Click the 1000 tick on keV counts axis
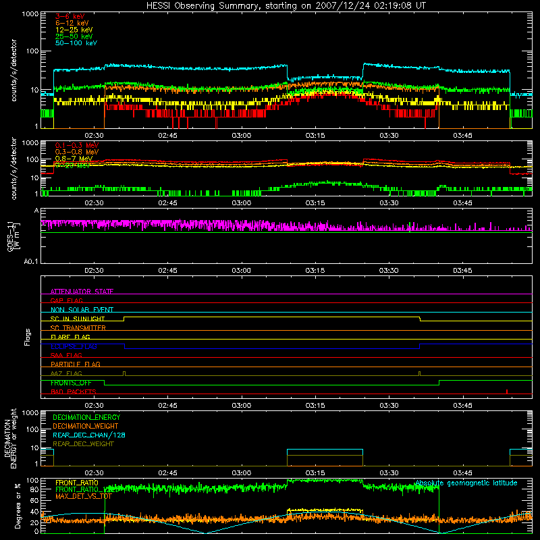This screenshot has width=540, height=540. pyautogui.click(x=30, y=14)
